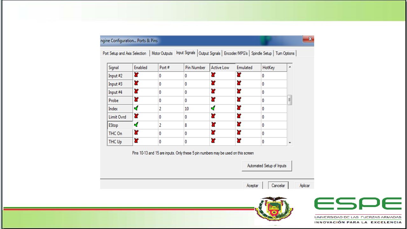
Task: Toggle Enabled for Input #2 row
Action: tap(136, 75)
